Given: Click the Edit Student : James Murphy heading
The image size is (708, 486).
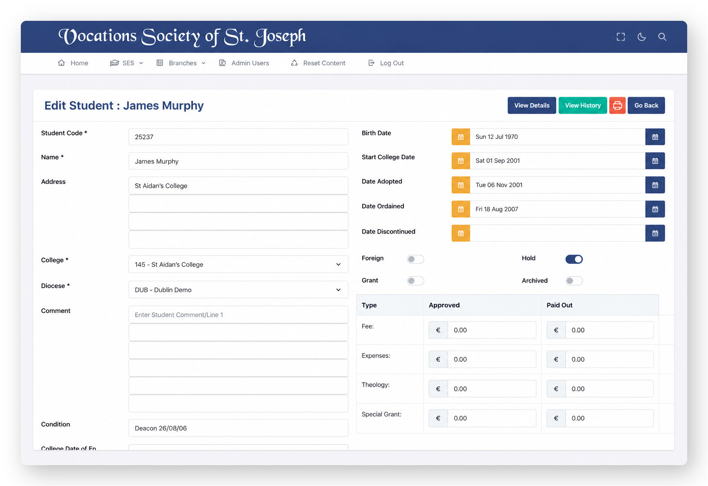Looking at the screenshot, I should coord(124,105).
